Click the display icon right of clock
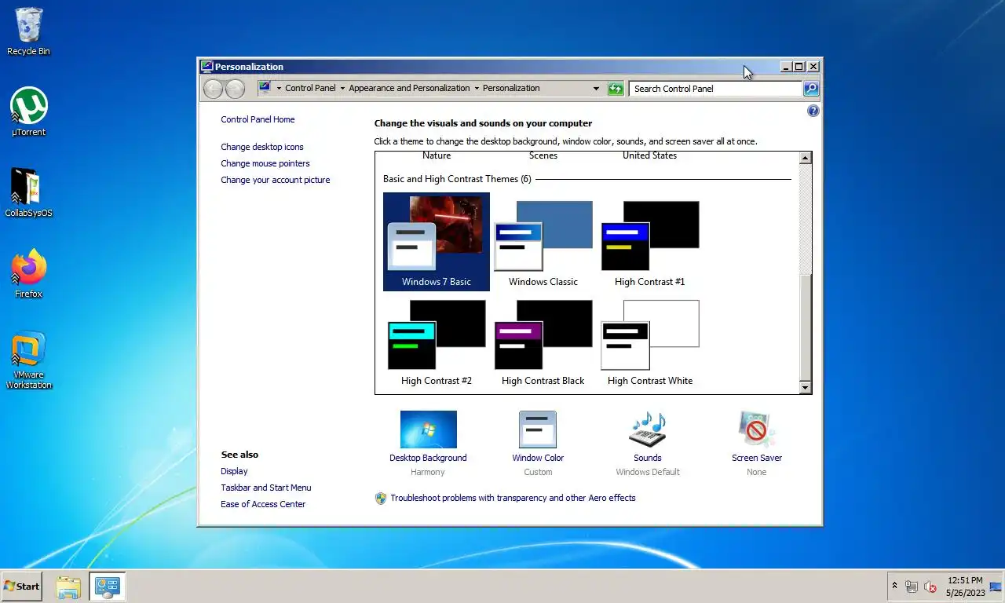Image resolution: width=1005 pixels, height=603 pixels. click(996, 587)
